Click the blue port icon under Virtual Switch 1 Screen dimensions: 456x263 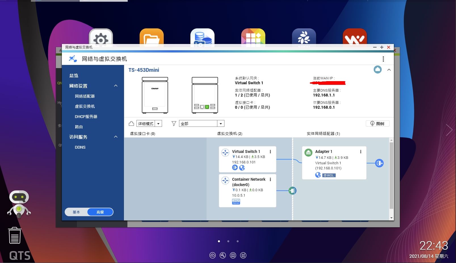[x=235, y=168]
